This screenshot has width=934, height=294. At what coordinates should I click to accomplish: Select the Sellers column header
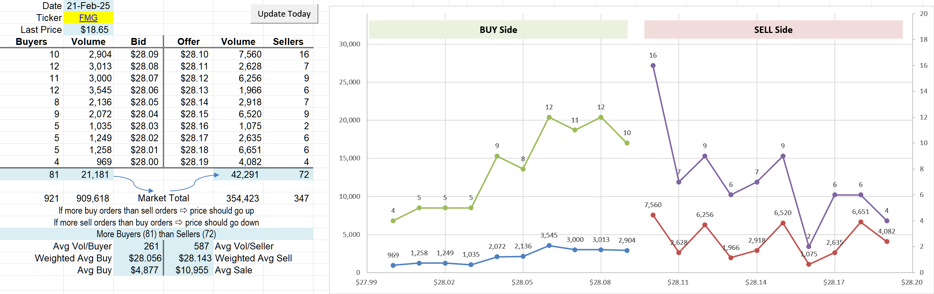click(288, 42)
